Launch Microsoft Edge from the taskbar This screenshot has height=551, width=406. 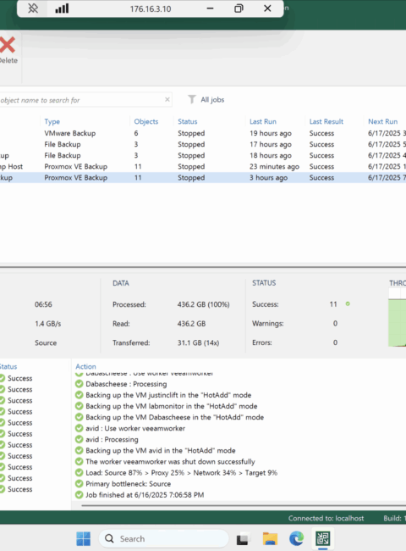[296, 538]
